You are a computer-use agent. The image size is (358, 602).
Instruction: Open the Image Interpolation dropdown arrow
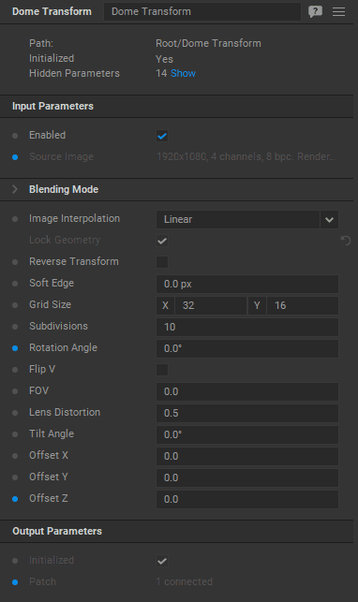(329, 220)
